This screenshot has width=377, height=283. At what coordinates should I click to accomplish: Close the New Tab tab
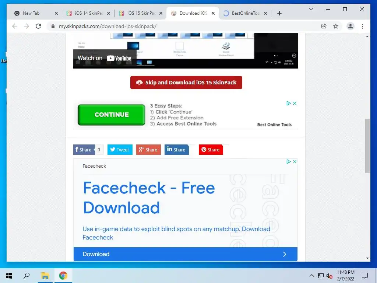point(56,13)
